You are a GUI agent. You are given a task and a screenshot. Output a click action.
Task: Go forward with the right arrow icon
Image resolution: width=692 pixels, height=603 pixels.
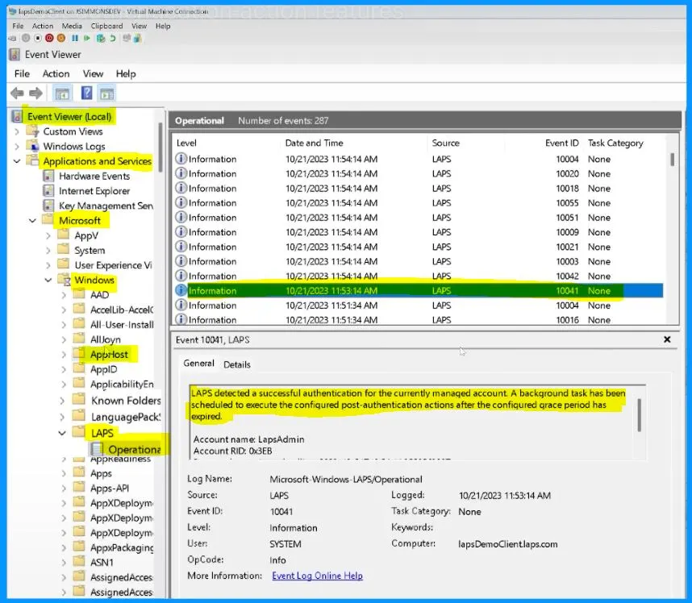tap(35, 93)
